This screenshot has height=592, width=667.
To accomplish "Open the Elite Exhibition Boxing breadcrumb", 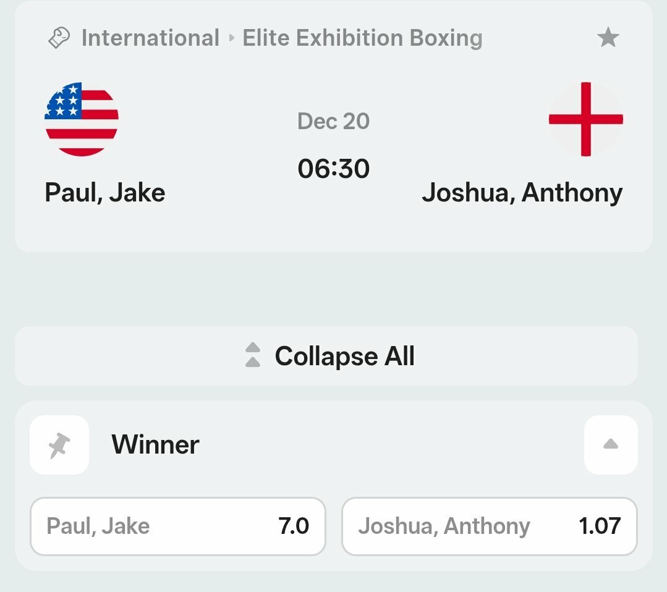I will coord(362,38).
